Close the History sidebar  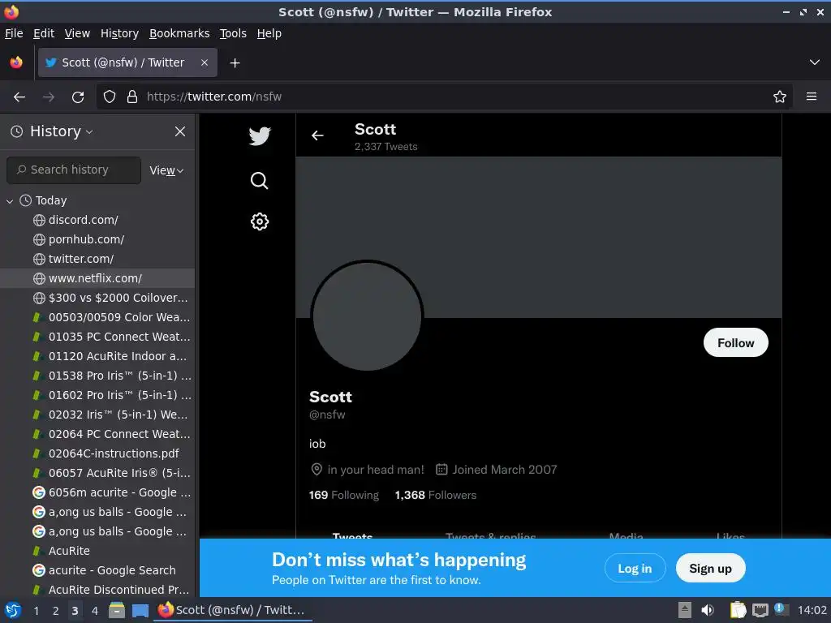coord(180,131)
